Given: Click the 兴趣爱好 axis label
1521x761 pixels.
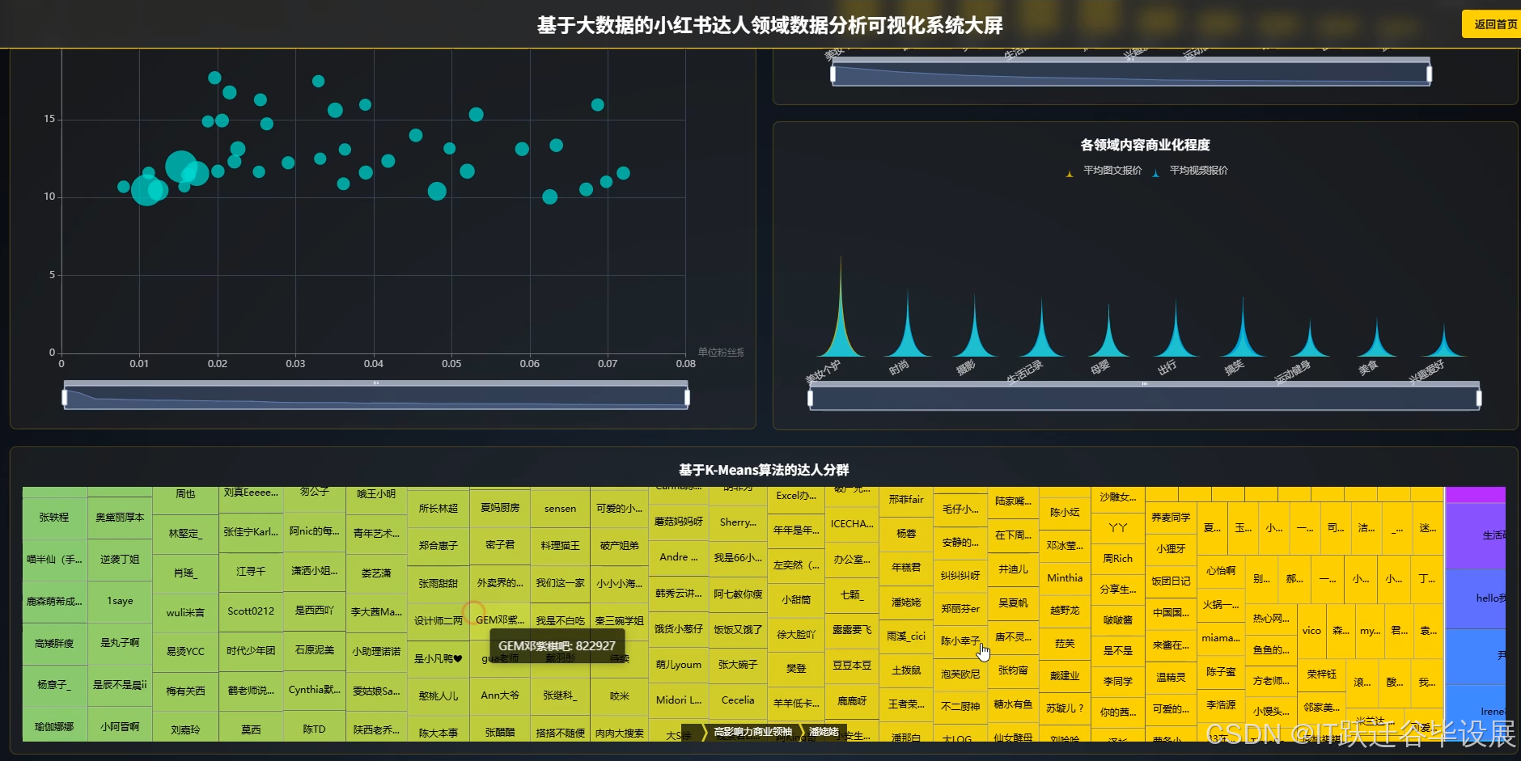Looking at the screenshot, I should coord(1426,372).
